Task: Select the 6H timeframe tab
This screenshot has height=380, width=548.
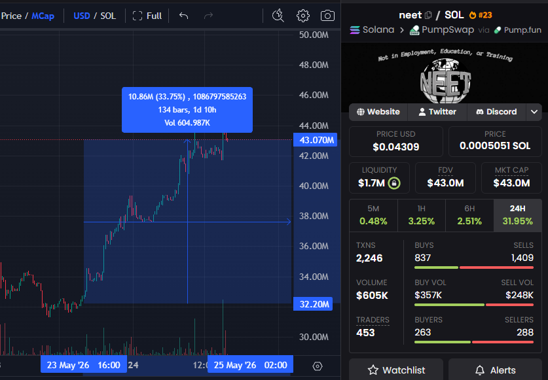Action: pyautogui.click(x=469, y=215)
